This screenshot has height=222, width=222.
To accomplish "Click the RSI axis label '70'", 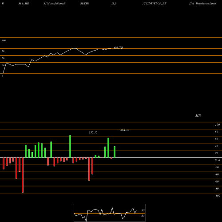I will 3,51.
